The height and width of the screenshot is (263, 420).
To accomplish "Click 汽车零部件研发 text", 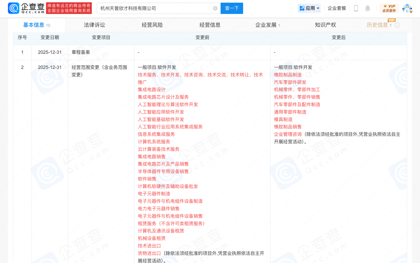I will click(x=290, y=82).
